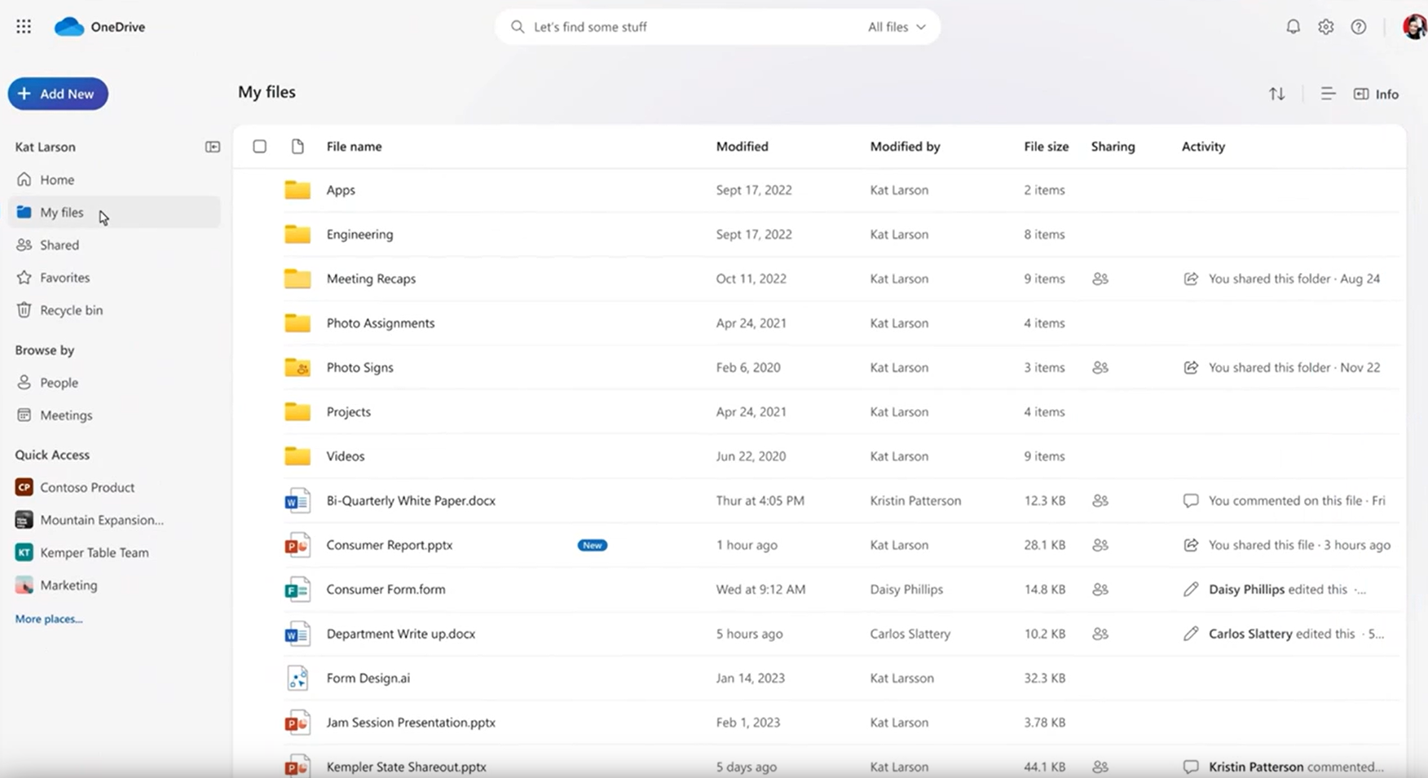Click 'Thur at 4:05 PM' modified date
This screenshot has width=1428, height=778.
(760, 500)
